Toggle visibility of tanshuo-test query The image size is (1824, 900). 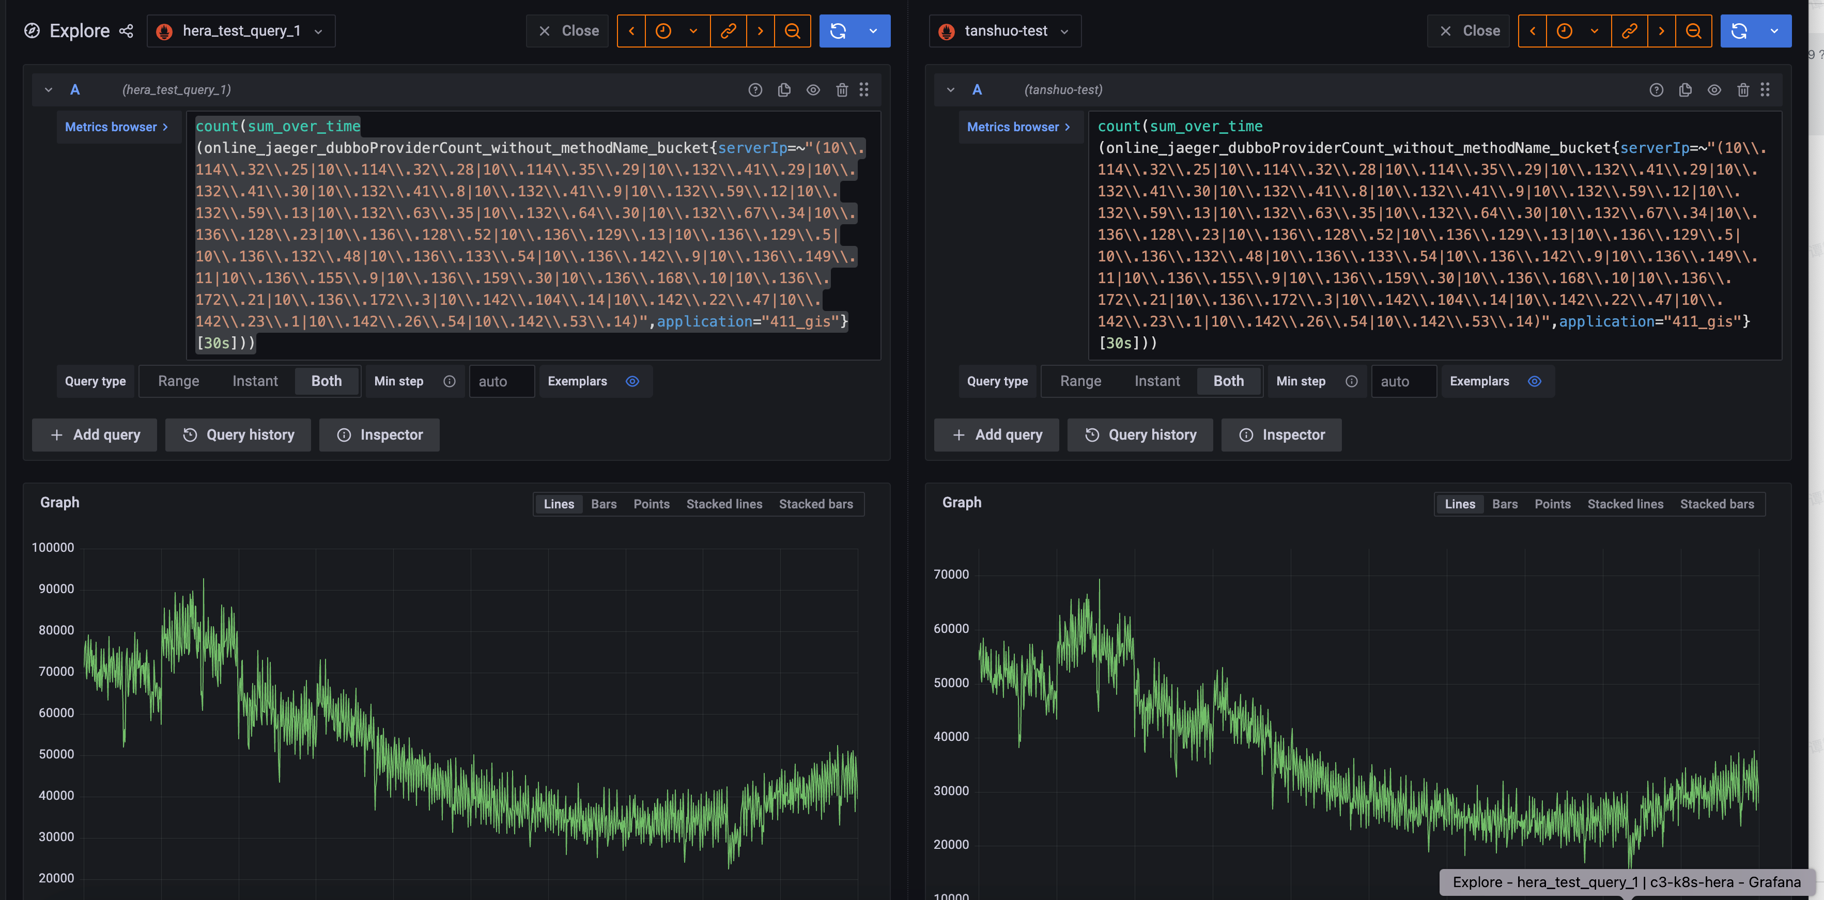coord(1714,90)
